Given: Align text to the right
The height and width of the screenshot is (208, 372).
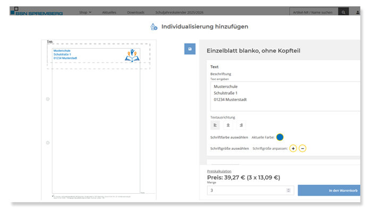Looking at the screenshot, I should (x=241, y=125).
